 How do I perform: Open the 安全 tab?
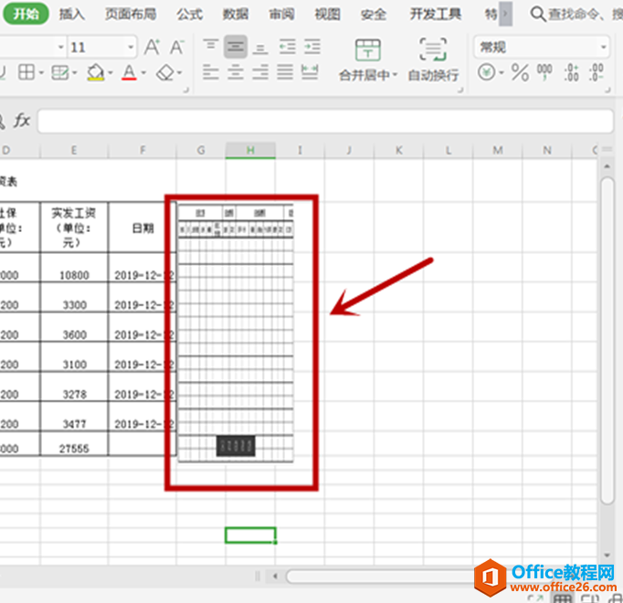pyautogui.click(x=373, y=15)
